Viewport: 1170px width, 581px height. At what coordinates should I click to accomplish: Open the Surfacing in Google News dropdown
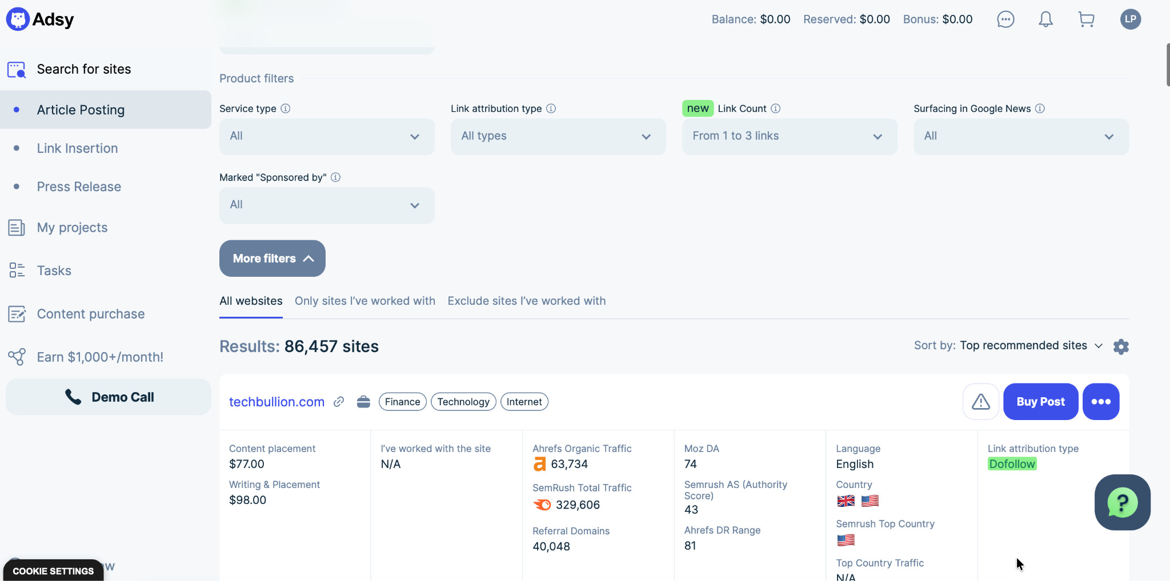tap(1021, 136)
